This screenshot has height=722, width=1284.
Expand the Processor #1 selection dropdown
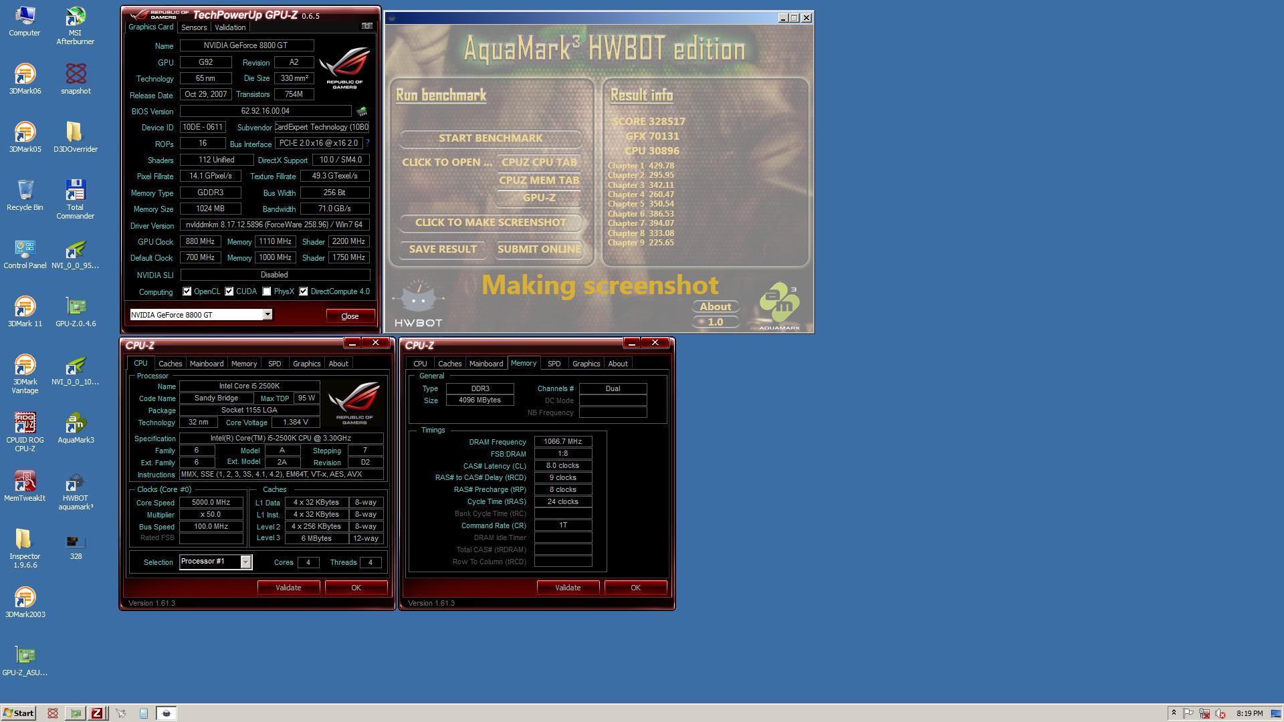245,562
